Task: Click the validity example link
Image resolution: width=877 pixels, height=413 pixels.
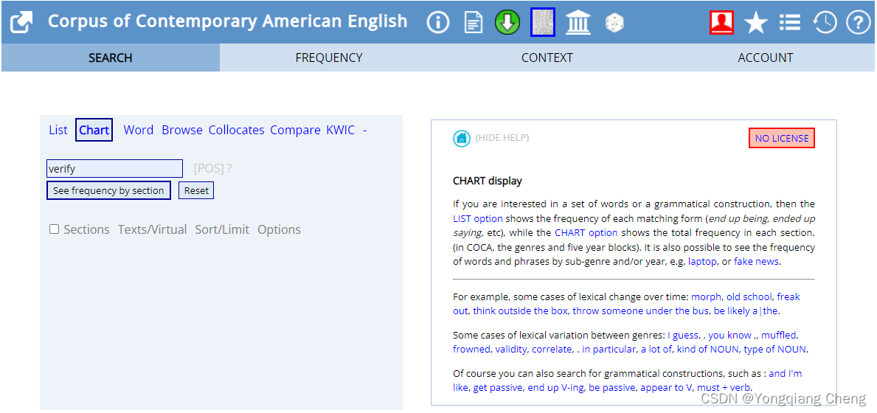Action: 510,350
